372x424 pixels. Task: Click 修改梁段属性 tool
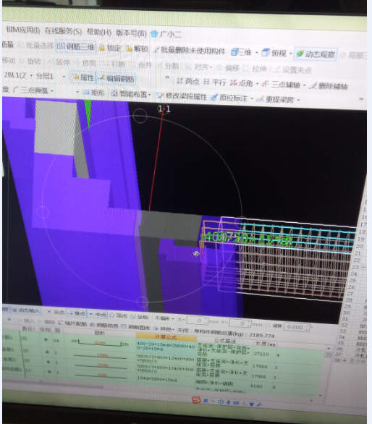point(182,96)
